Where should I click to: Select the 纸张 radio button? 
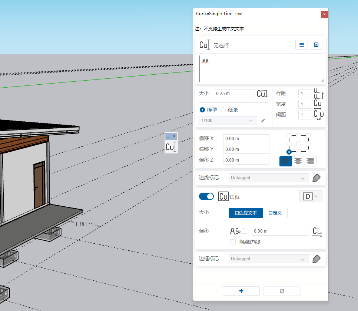[x=223, y=110]
